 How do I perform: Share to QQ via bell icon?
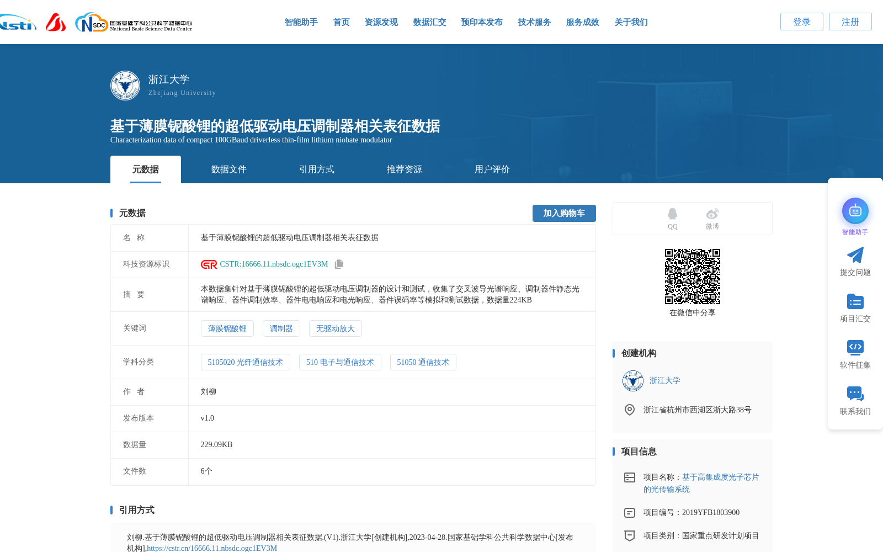pyautogui.click(x=672, y=214)
